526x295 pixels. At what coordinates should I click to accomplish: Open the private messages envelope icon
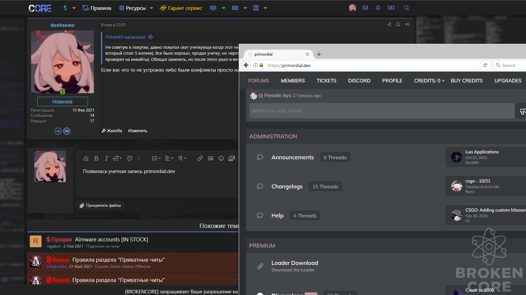click(365, 8)
